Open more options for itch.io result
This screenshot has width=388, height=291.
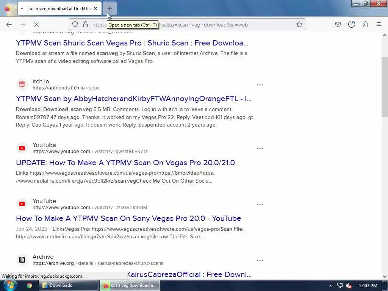pos(260,85)
